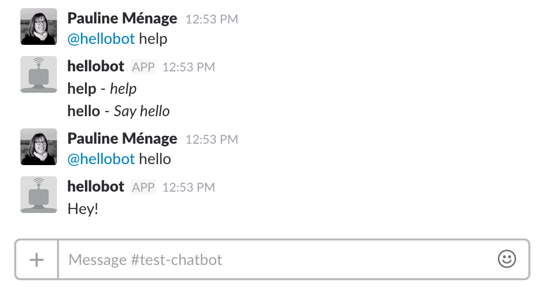
Task: Click the hellobot name above the help list
Action: tap(96, 66)
